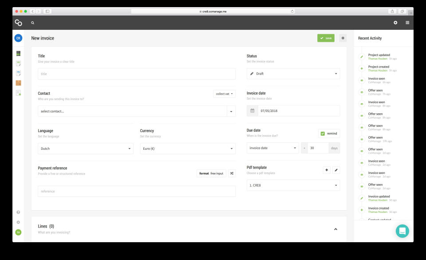Open the dark green dashboard sidebar icon
The height and width of the screenshot is (260, 426).
click(18, 53)
